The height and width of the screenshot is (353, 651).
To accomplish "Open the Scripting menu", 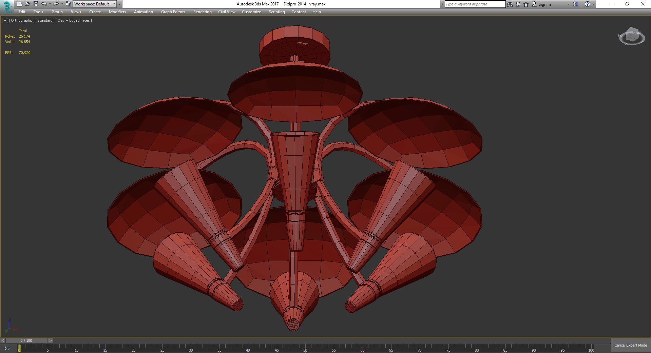I will click(x=277, y=12).
